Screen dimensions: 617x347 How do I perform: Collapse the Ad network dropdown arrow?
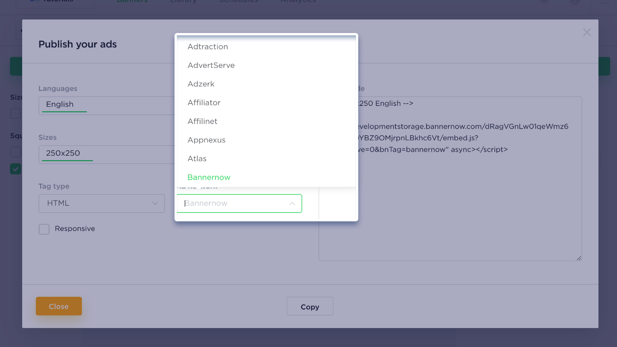click(x=292, y=204)
